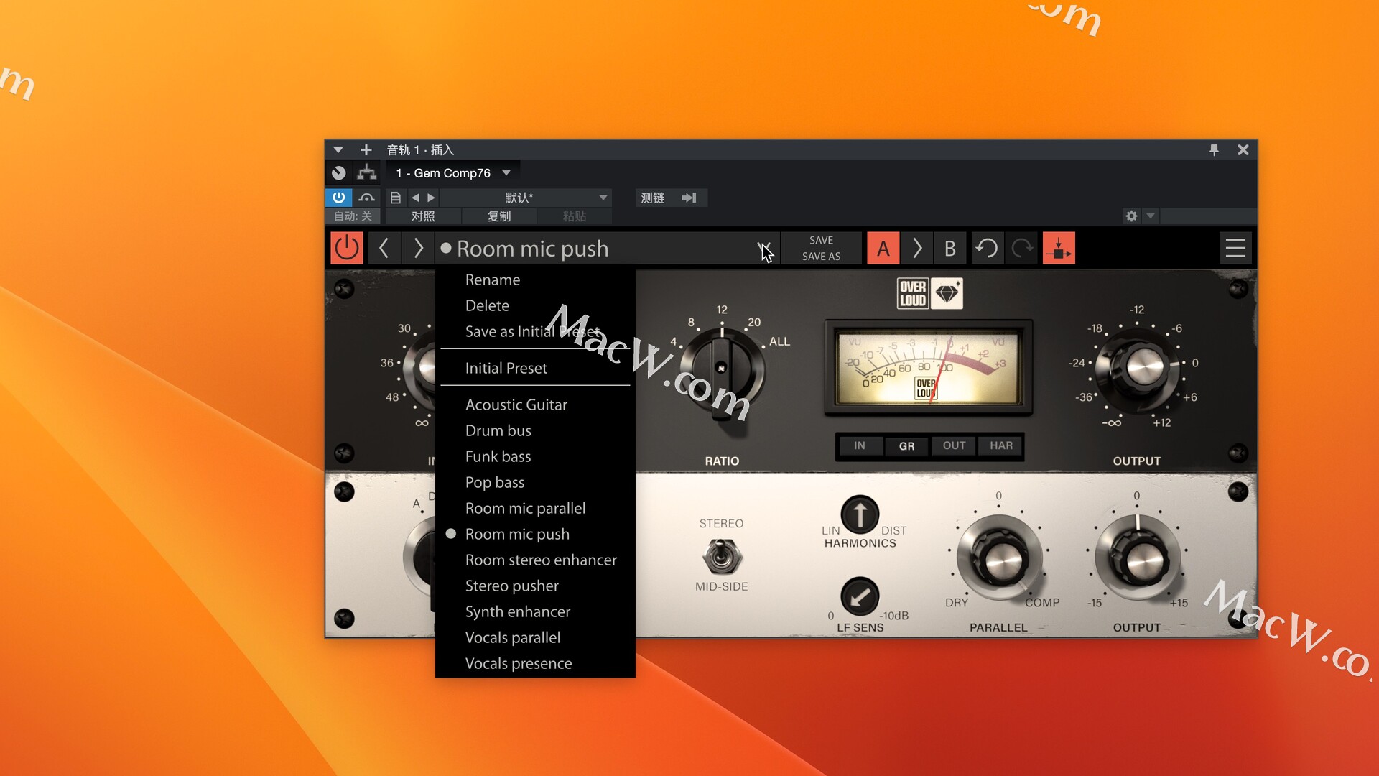Switch meter to IN mode

(x=860, y=446)
